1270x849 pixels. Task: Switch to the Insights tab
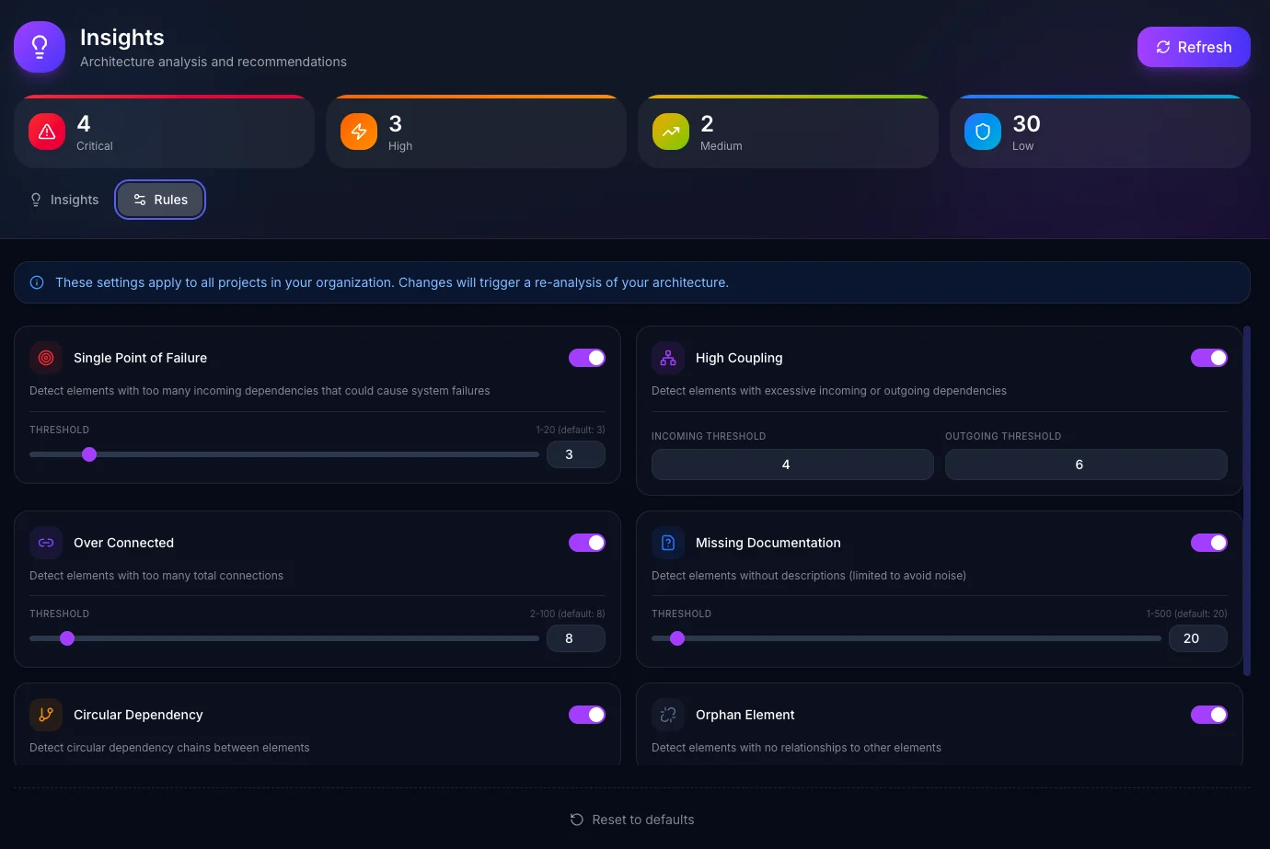tap(63, 200)
